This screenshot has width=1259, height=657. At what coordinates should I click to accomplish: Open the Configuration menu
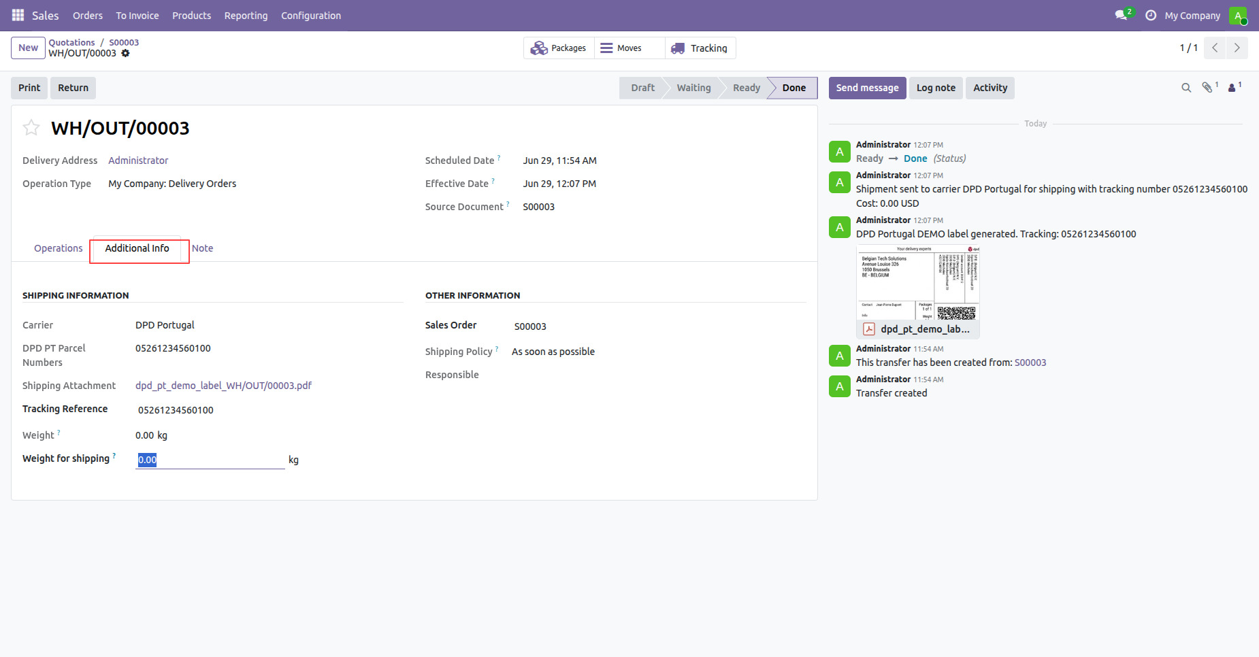pyautogui.click(x=311, y=15)
